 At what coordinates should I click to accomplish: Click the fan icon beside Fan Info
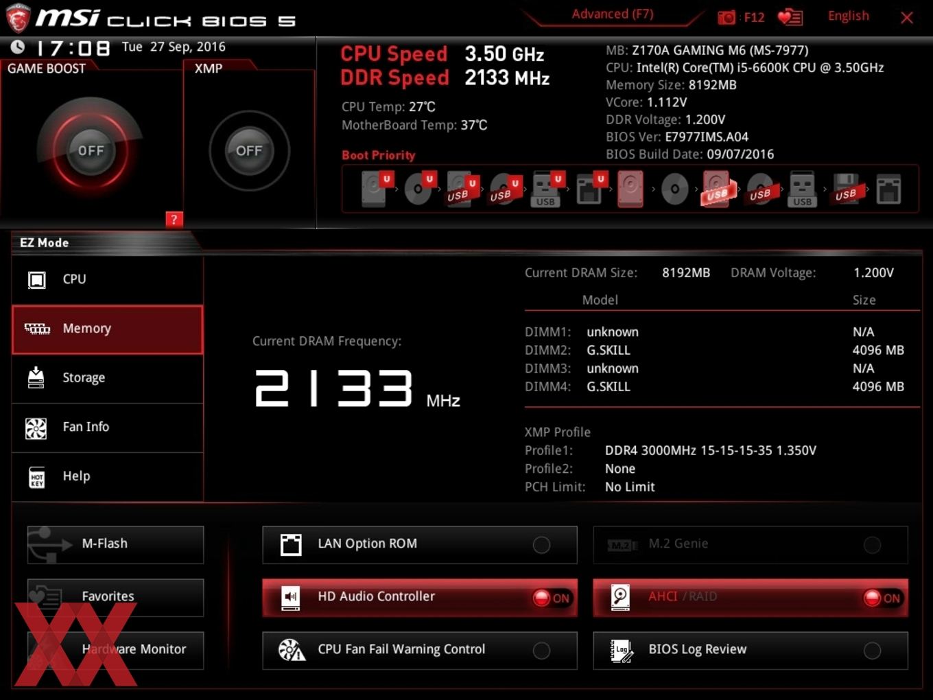tap(36, 428)
